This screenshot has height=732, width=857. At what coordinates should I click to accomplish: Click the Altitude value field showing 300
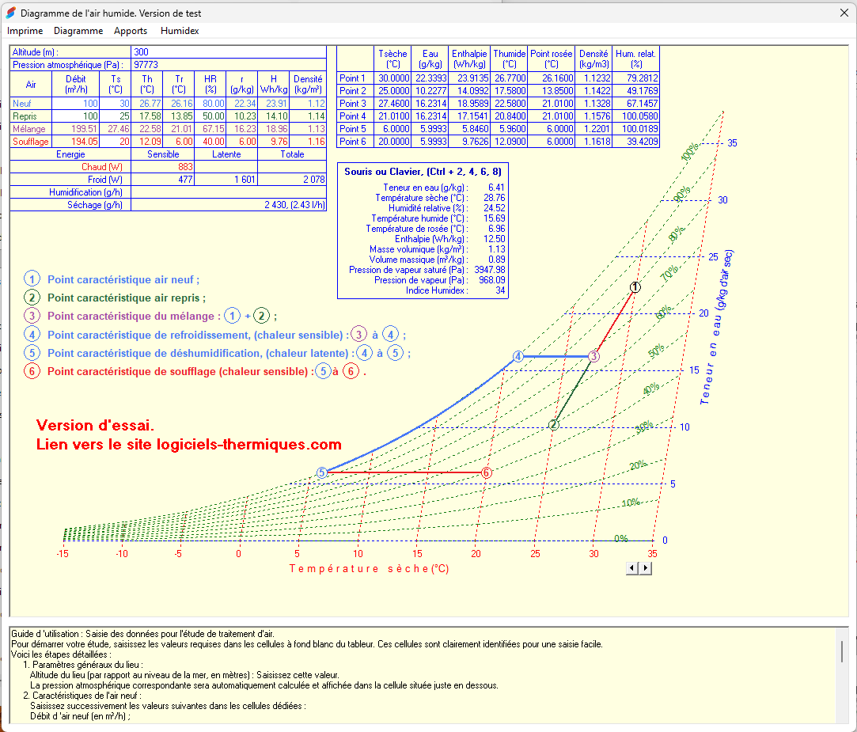pos(228,52)
